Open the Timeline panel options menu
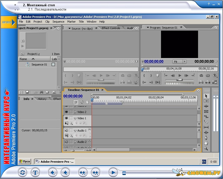The height and width of the screenshot is (179, 223). pyautogui.click(x=198, y=90)
